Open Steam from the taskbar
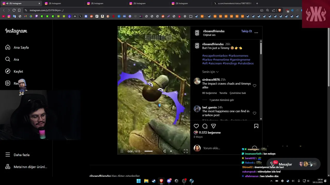 [154, 181]
